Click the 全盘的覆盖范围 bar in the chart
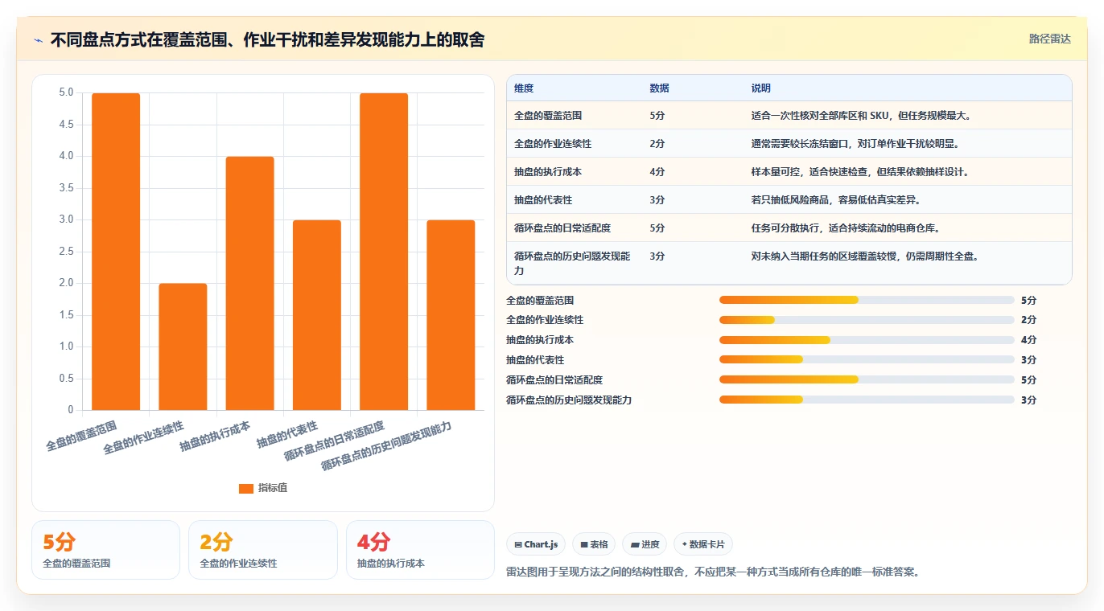 tap(116, 252)
